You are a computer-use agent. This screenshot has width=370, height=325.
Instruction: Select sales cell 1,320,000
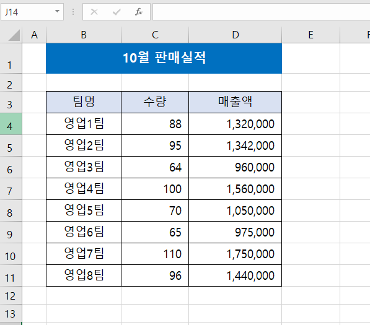pyautogui.click(x=236, y=124)
